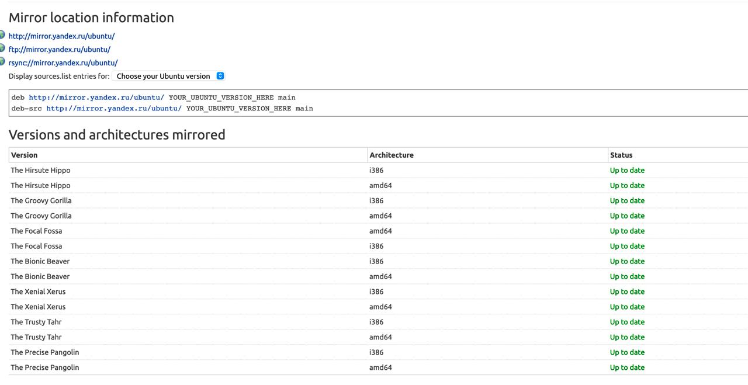Open the rsync://mirror.yandex.ru/ubuntu/ mirror link
The image size is (748, 385).
tap(63, 63)
